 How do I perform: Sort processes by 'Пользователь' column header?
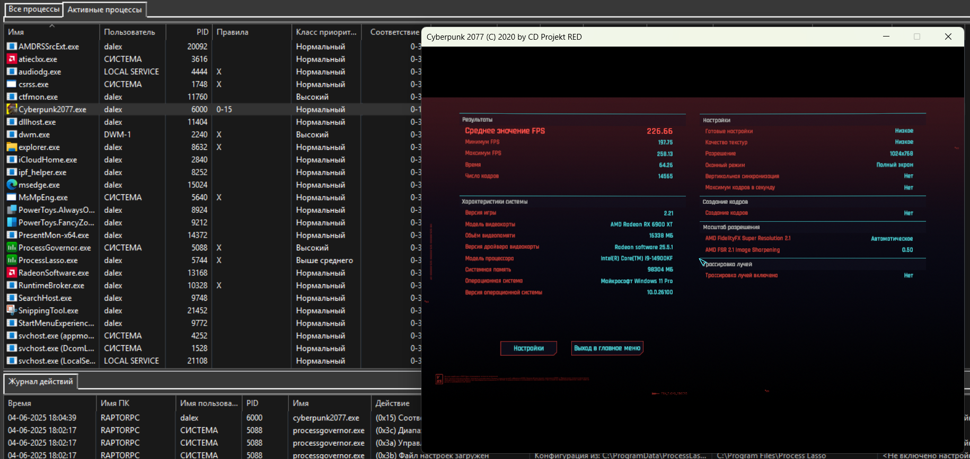133,32
